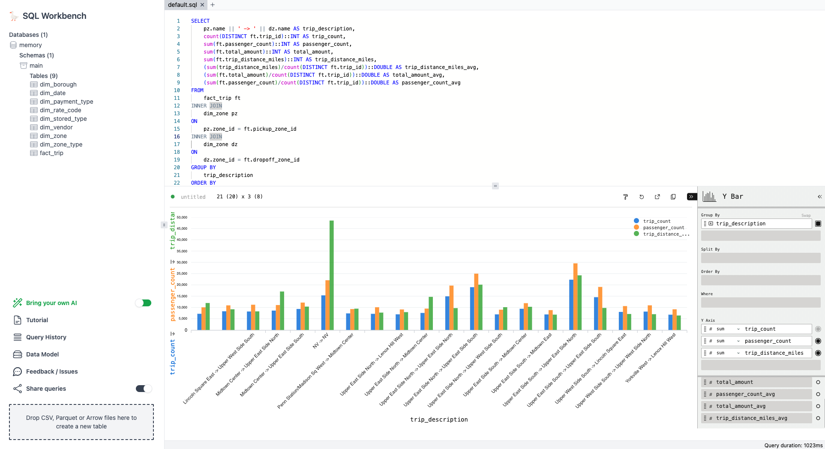Click the memory database icon
825x449 pixels.
(x=13, y=45)
